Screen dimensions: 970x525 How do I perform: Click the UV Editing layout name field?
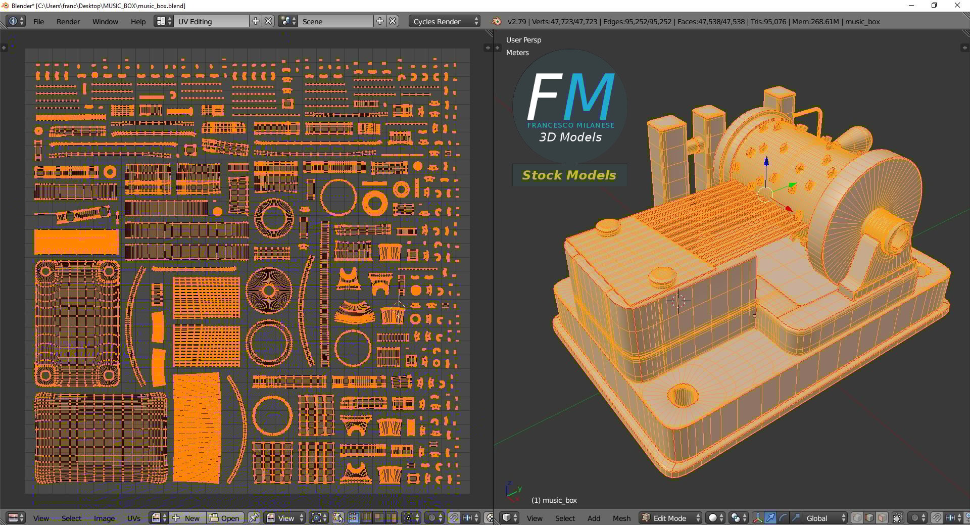click(x=211, y=21)
